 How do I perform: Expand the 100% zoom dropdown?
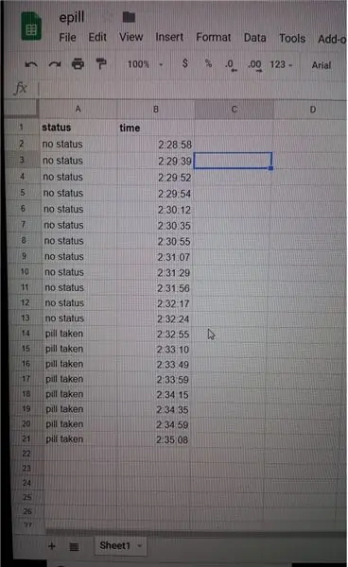(146, 64)
